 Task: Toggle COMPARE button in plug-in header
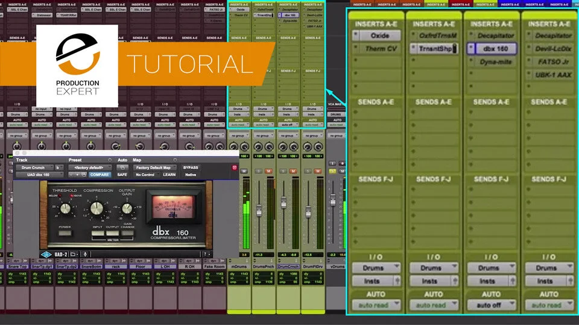(x=100, y=175)
